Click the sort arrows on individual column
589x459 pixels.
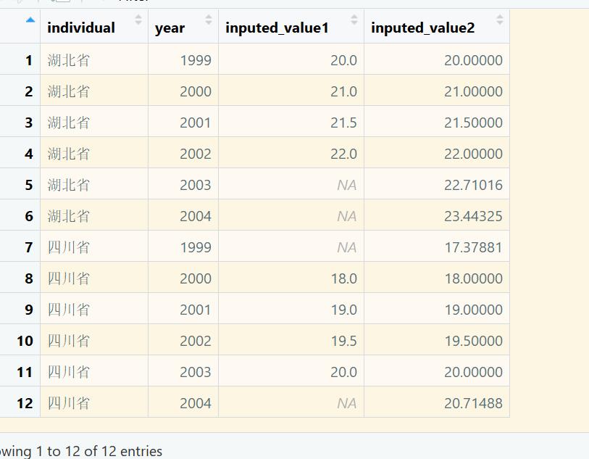click(x=138, y=20)
